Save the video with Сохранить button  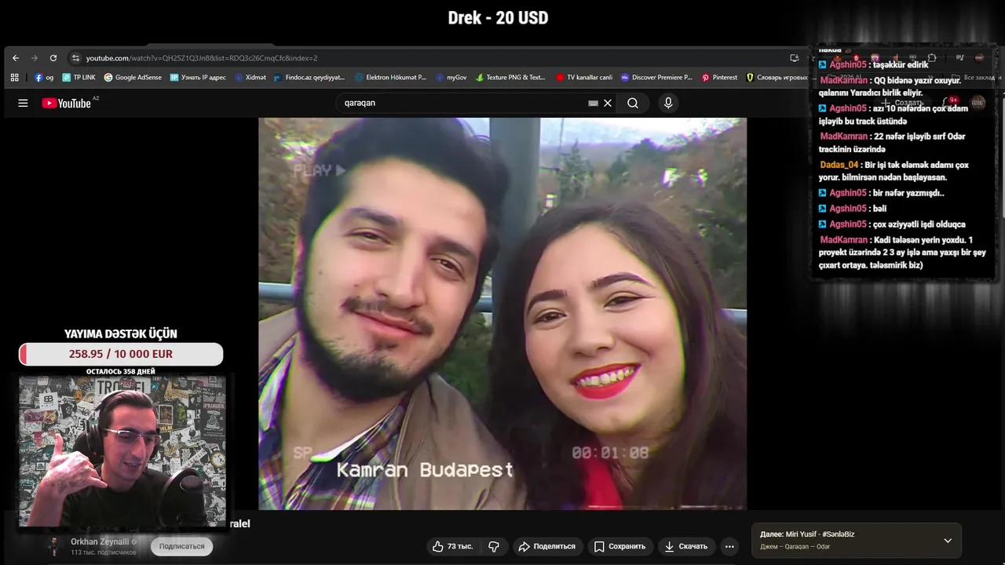(619, 546)
